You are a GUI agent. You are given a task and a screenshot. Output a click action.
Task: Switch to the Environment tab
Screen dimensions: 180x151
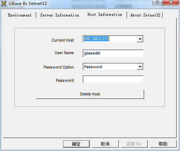tap(20, 15)
